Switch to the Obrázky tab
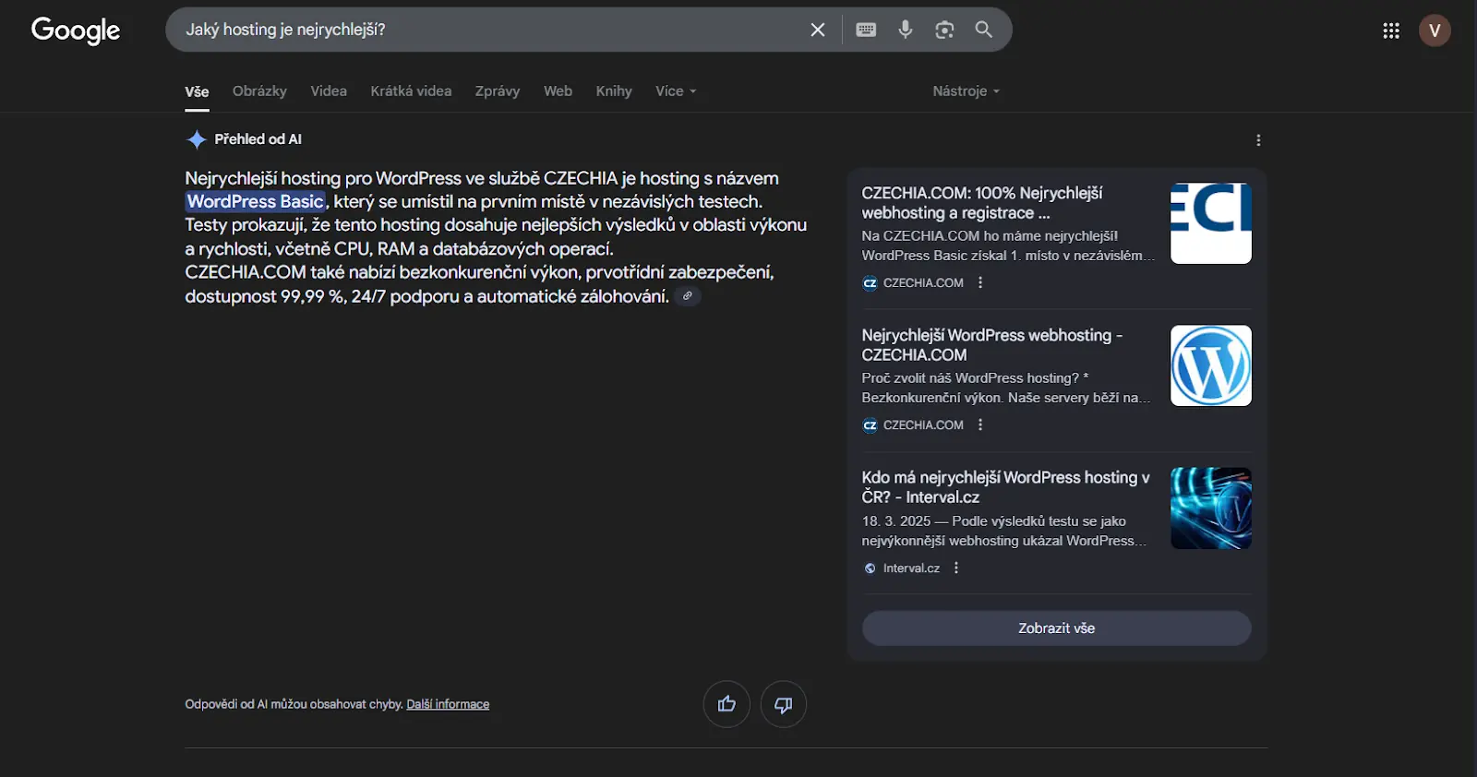The width and height of the screenshot is (1477, 777). coord(259,91)
